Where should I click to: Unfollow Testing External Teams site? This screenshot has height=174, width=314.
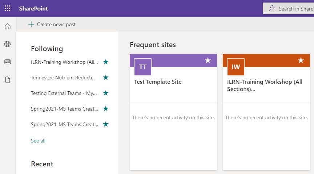106,93
